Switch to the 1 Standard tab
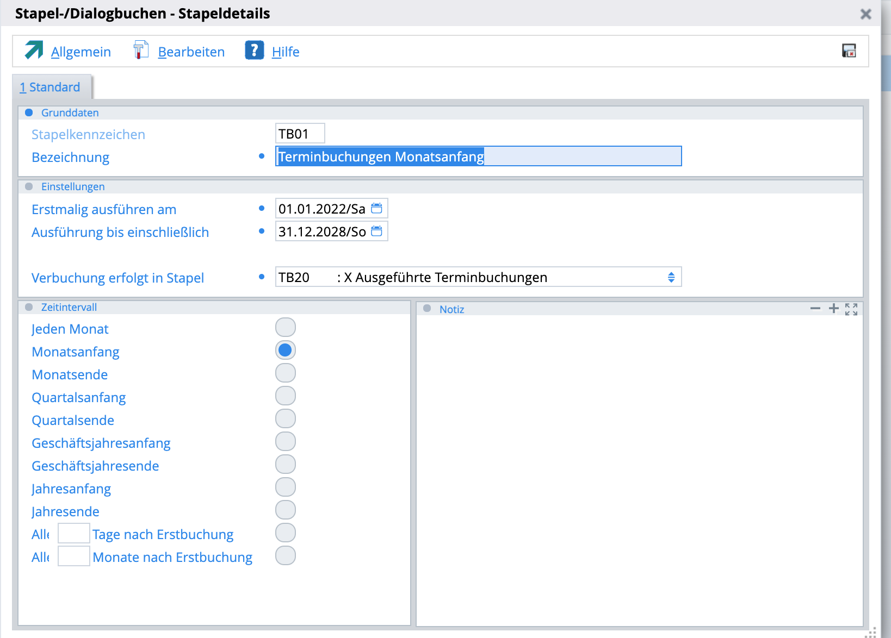891x638 pixels. [50, 87]
